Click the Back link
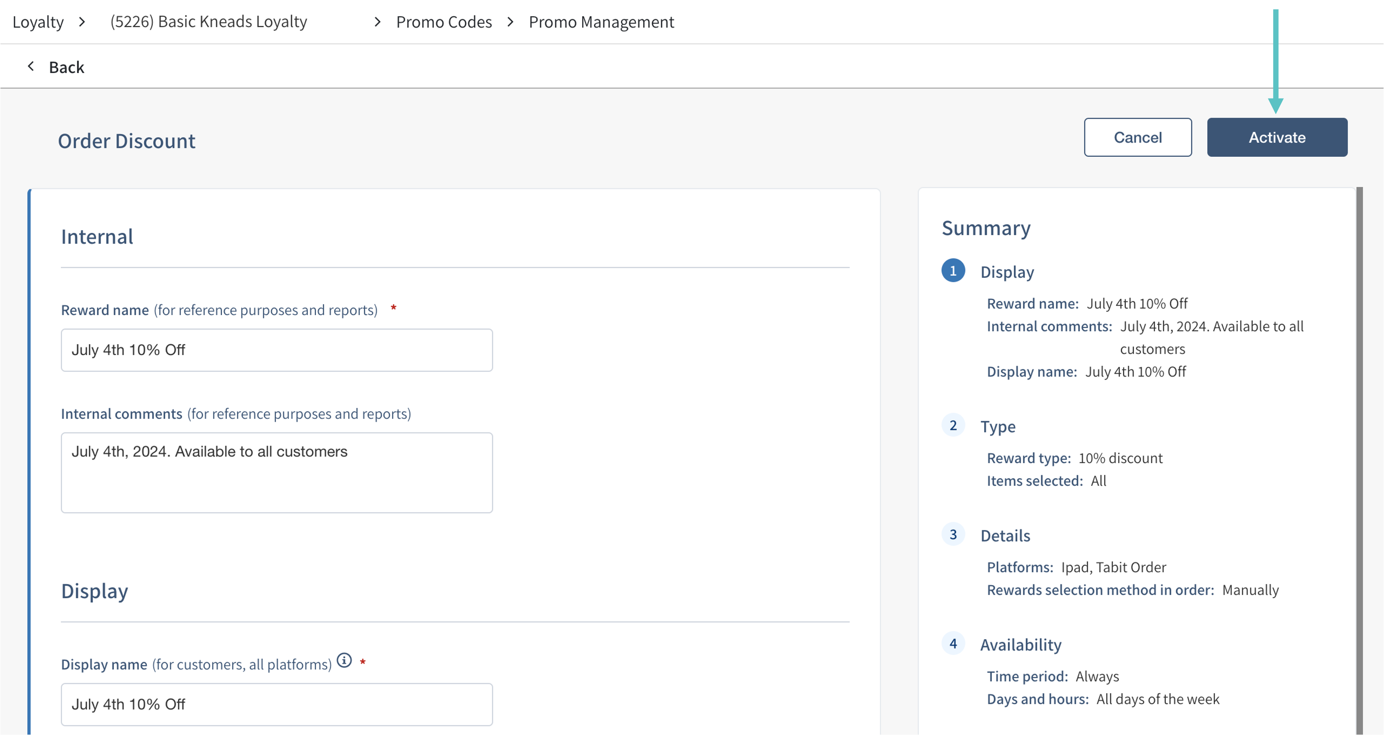The height and width of the screenshot is (736, 1385). (x=66, y=67)
